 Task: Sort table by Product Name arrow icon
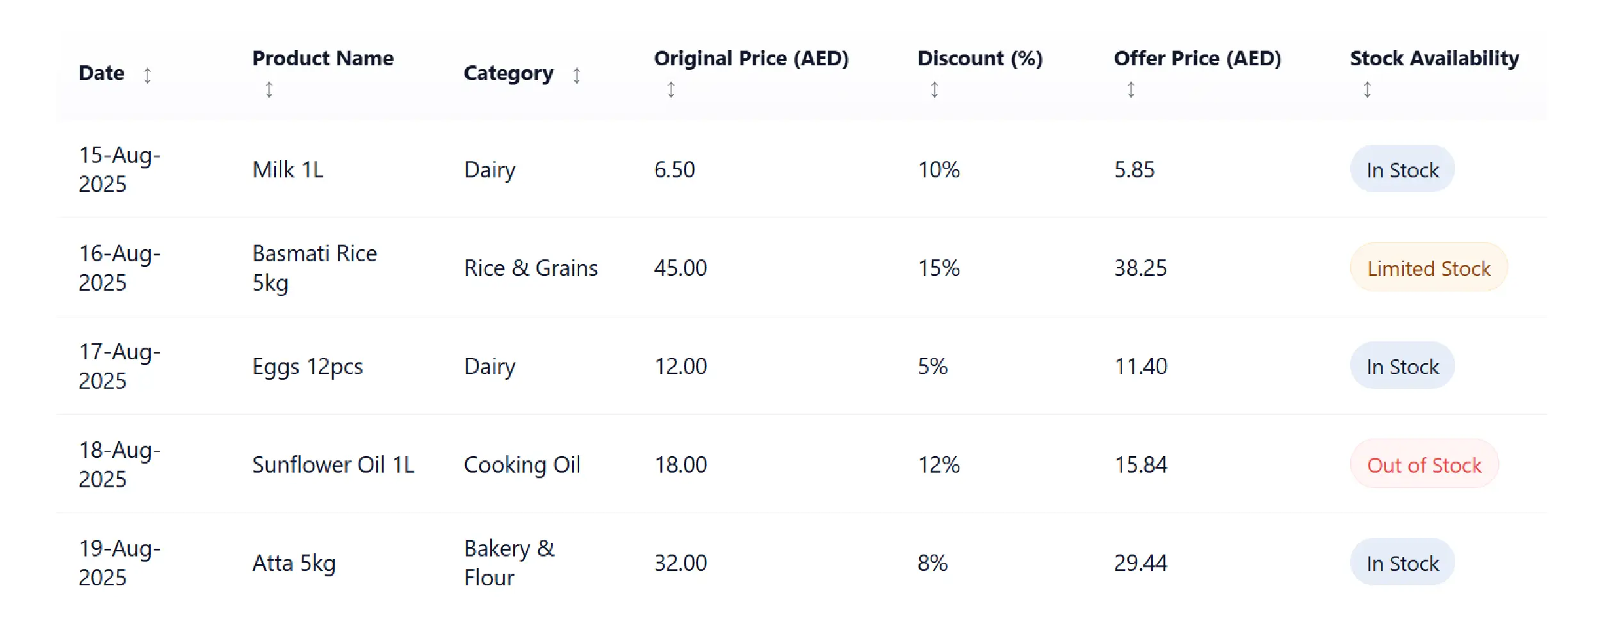(269, 90)
